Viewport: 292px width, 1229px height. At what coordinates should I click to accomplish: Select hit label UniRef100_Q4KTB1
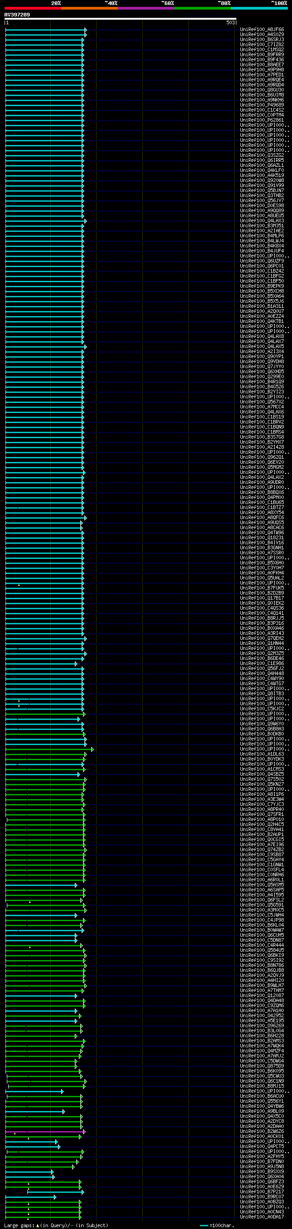tap(262, 321)
